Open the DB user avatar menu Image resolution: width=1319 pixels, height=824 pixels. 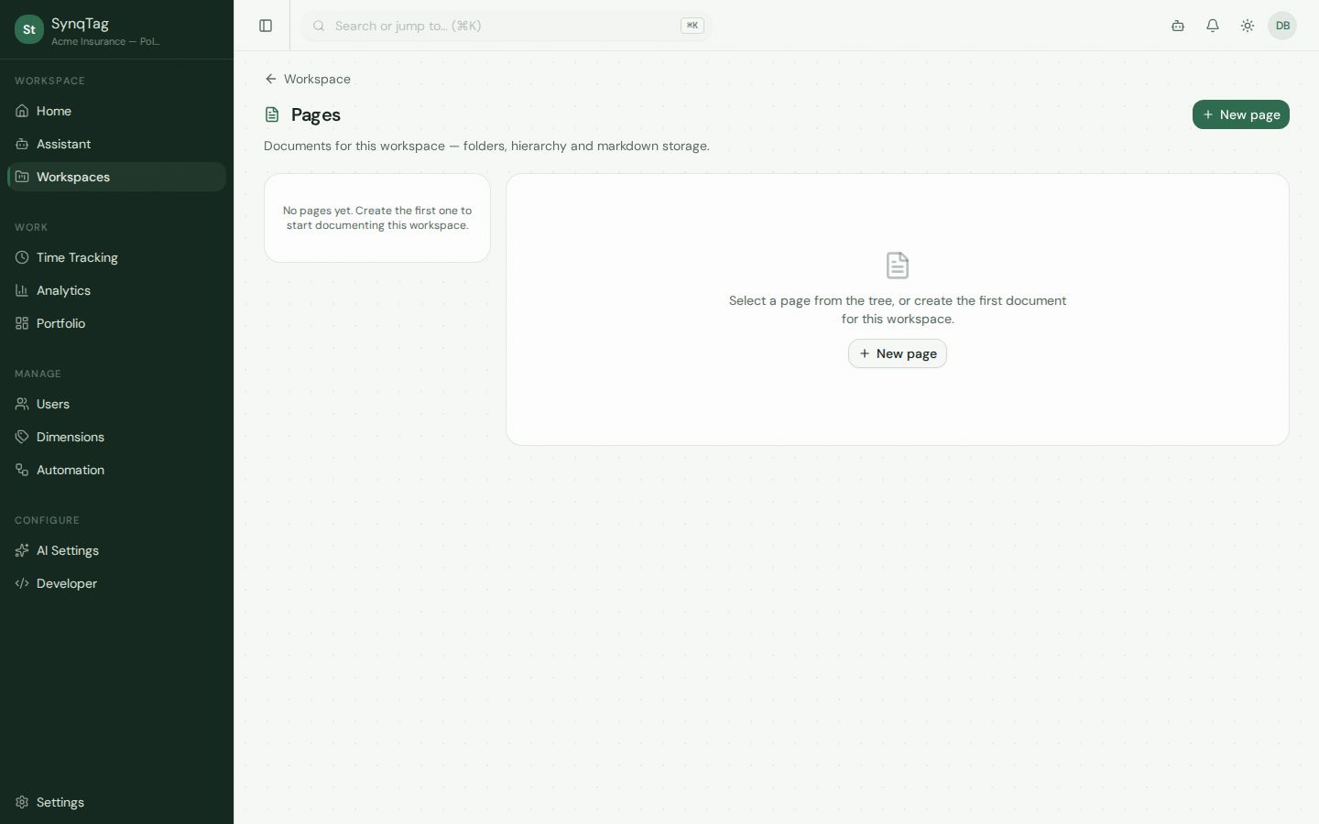pyautogui.click(x=1282, y=26)
